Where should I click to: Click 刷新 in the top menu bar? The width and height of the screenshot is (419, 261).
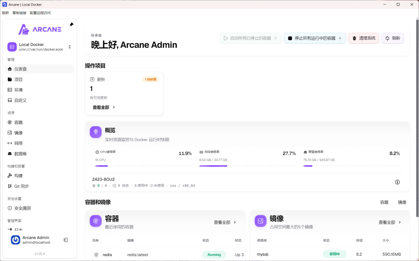coord(6,13)
